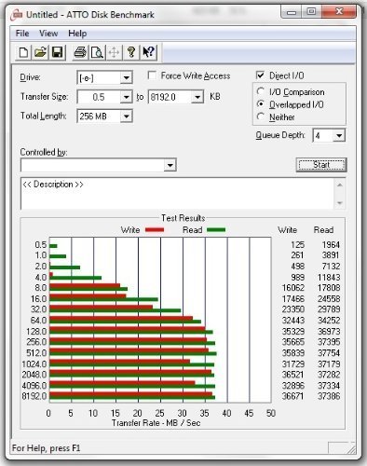Maximize the ATTO Disk Benchmark window
Screen dimensions: 367x466
(x=311, y=12)
